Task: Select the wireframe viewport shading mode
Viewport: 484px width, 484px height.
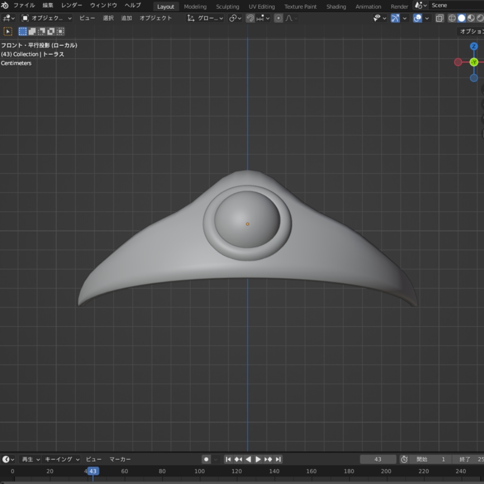Action: pos(452,18)
